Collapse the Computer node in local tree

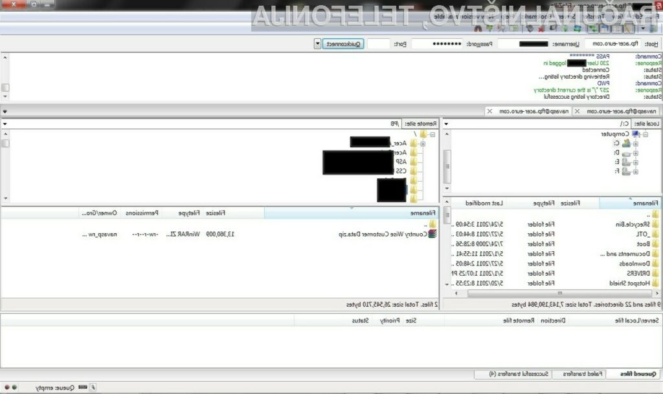(646, 134)
